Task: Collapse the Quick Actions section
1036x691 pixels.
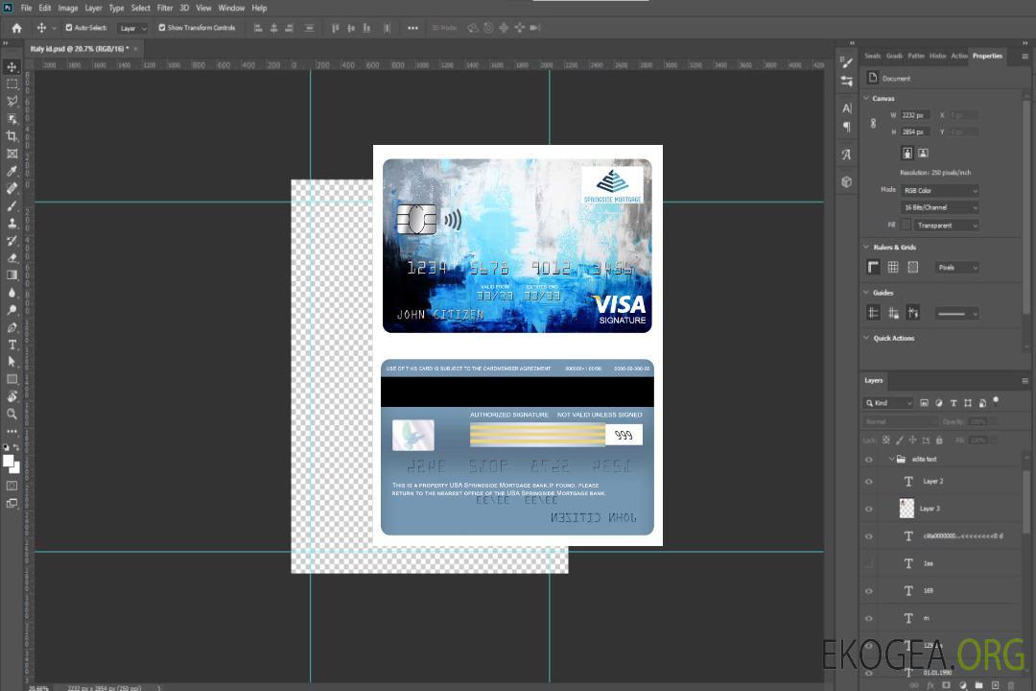Action: 867,337
